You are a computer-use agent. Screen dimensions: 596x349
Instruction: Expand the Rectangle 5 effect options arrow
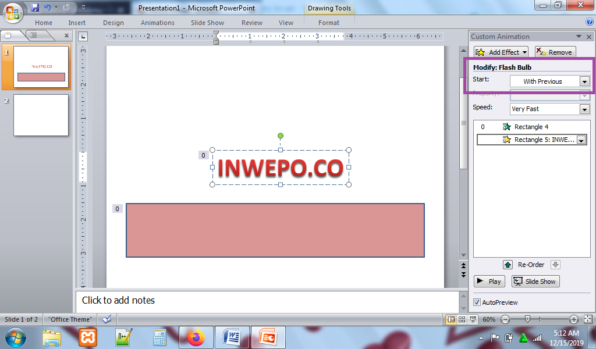[x=581, y=140]
